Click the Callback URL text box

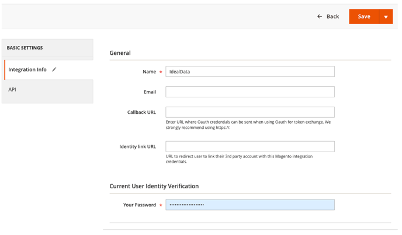tap(249, 112)
